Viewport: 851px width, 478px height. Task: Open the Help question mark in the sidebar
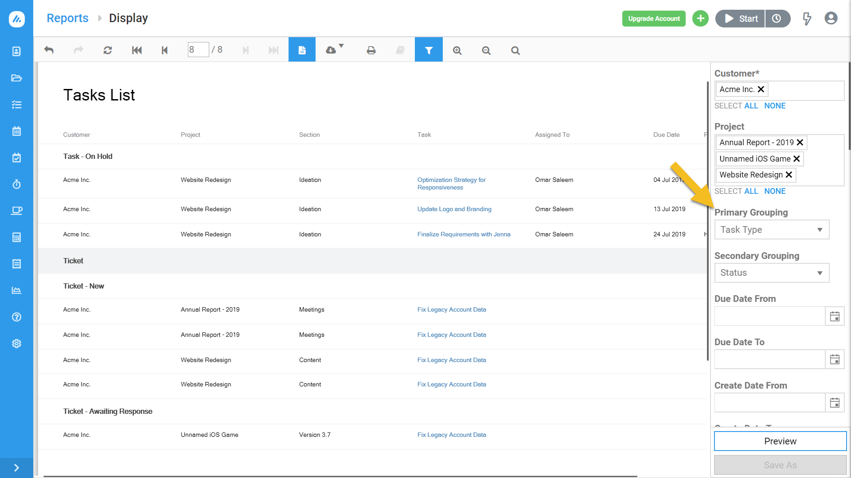coord(16,317)
